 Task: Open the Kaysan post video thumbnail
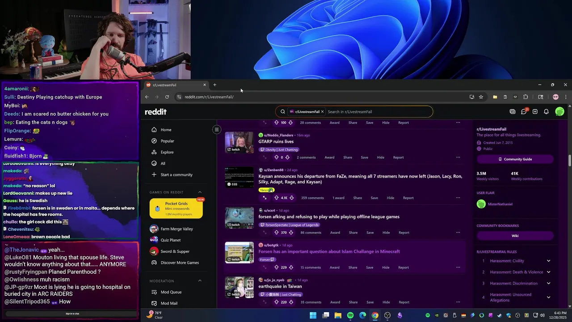point(239,178)
